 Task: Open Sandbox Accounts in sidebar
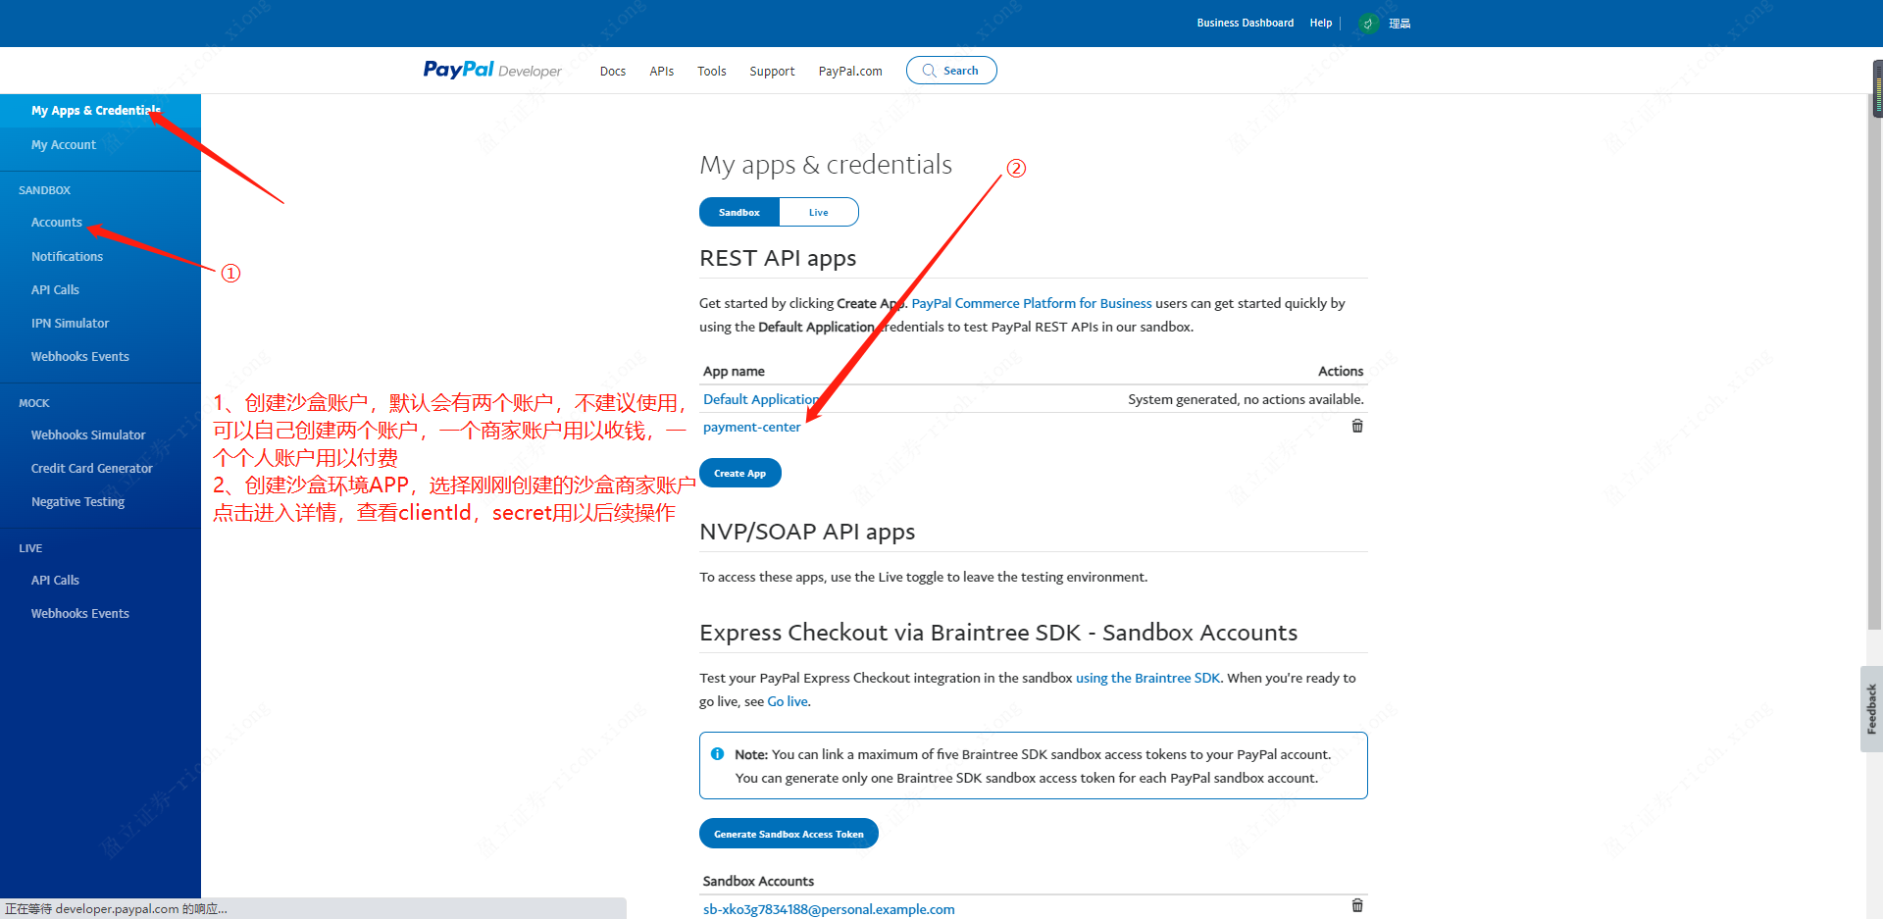57,223
